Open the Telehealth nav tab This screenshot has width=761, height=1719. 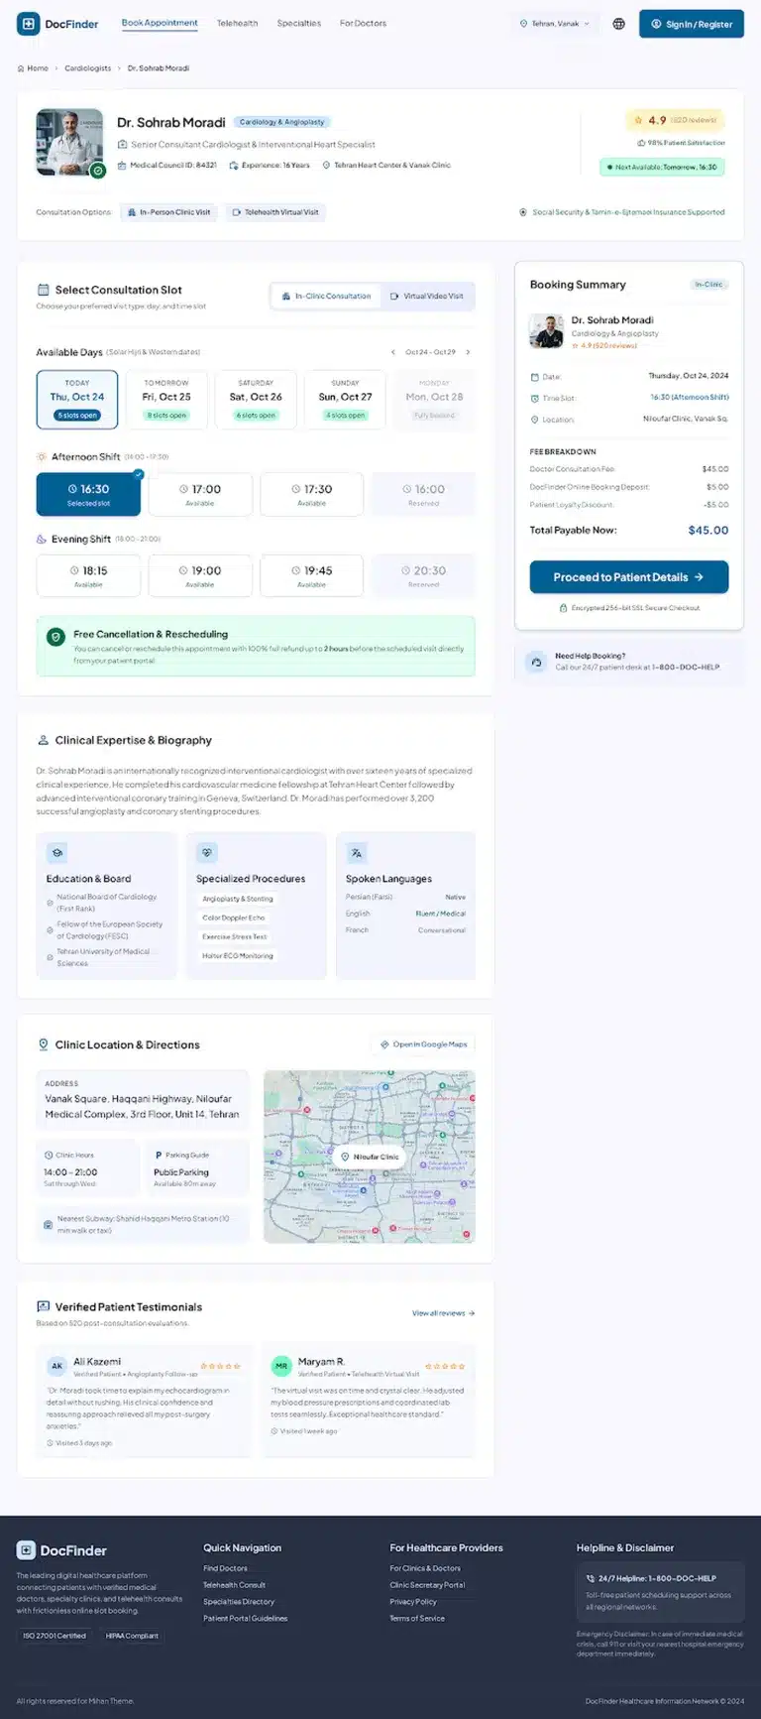[238, 23]
